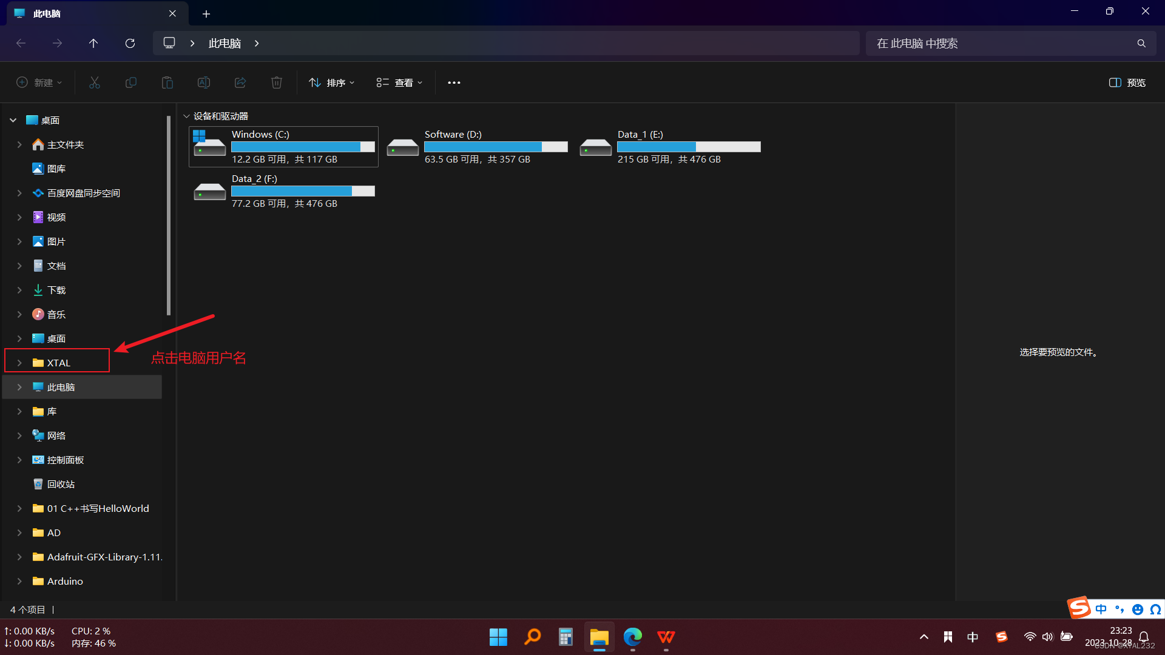Click the Delete trash icon
Screen dimensions: 1165x655
click(277, 82)
